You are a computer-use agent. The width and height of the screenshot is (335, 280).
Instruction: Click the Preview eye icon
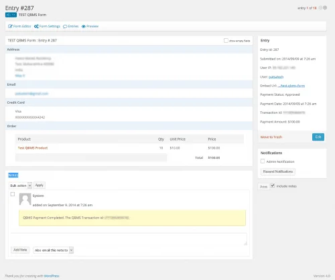point(84,26)
